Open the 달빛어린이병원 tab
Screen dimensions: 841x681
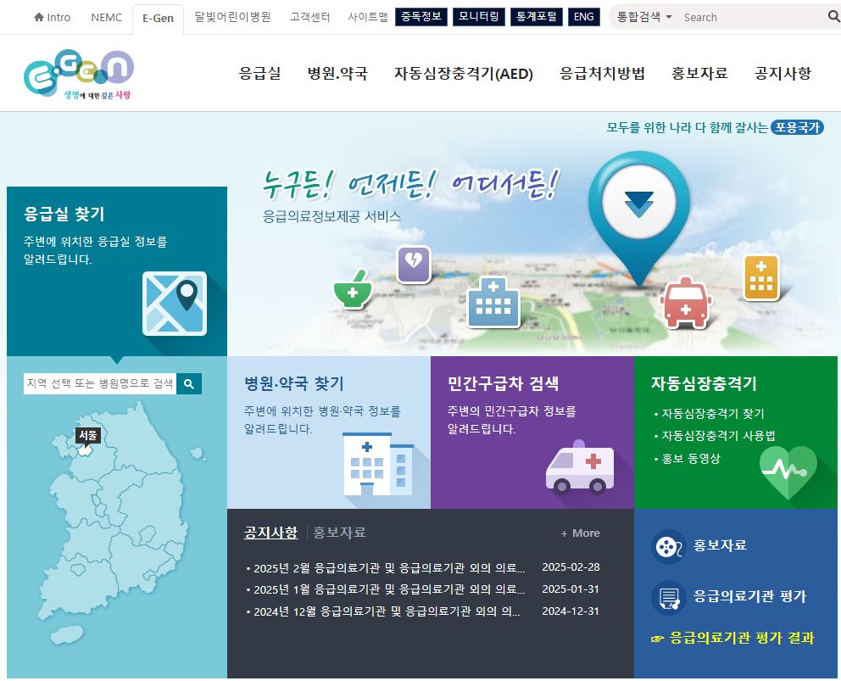tap(232, 17)
